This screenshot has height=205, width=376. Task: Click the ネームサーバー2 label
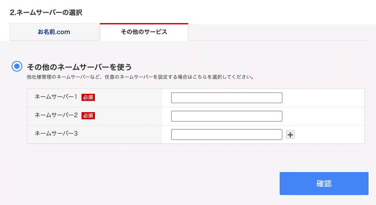[55, 115]
